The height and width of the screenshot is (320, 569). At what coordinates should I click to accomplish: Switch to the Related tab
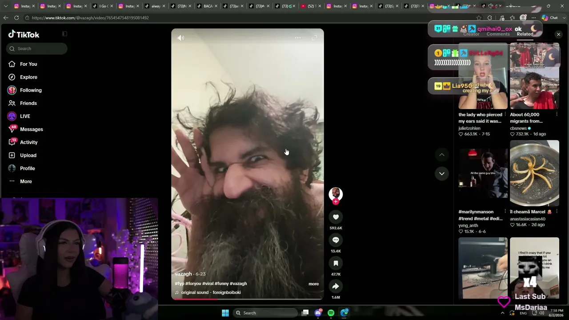pos(525,34)
